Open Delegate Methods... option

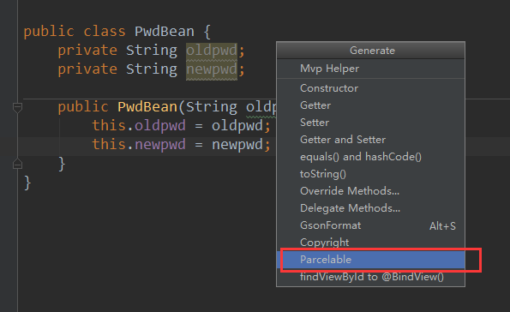point(370,208)
